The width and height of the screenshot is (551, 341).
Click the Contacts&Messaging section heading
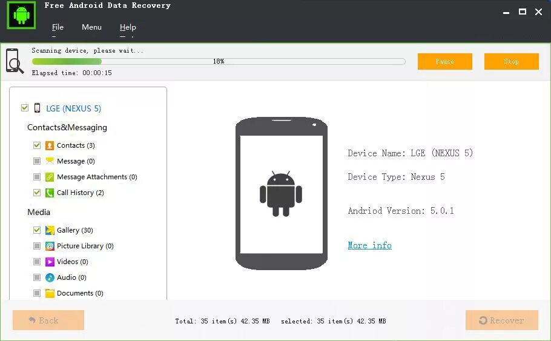click(x=67, y=127)
